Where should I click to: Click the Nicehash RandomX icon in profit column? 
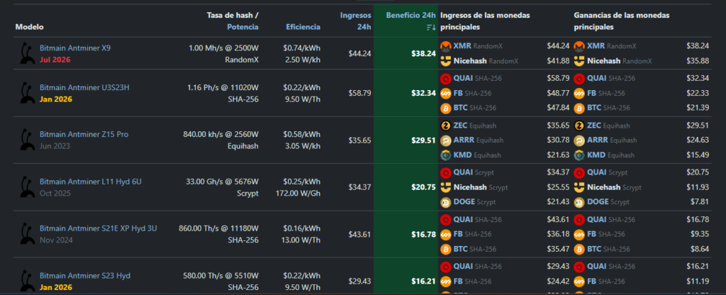pyautogui.click(x=579, y=61)
